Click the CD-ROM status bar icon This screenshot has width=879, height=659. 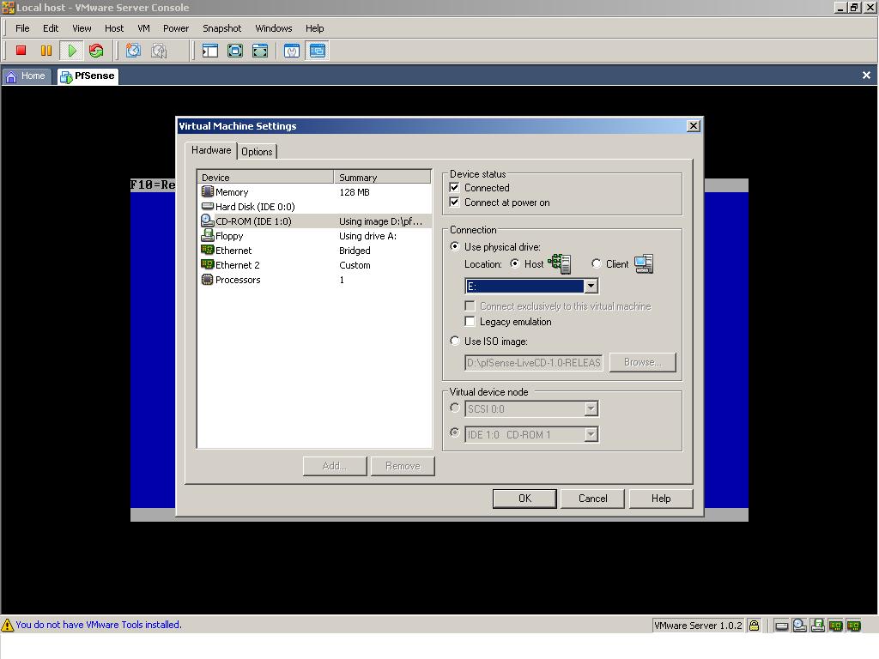point(800,626)
